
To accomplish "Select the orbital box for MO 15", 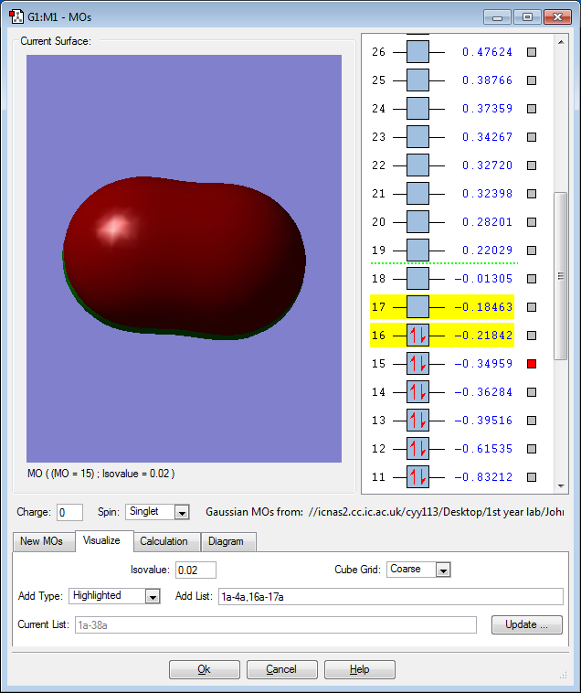I will tap(417, 364).
